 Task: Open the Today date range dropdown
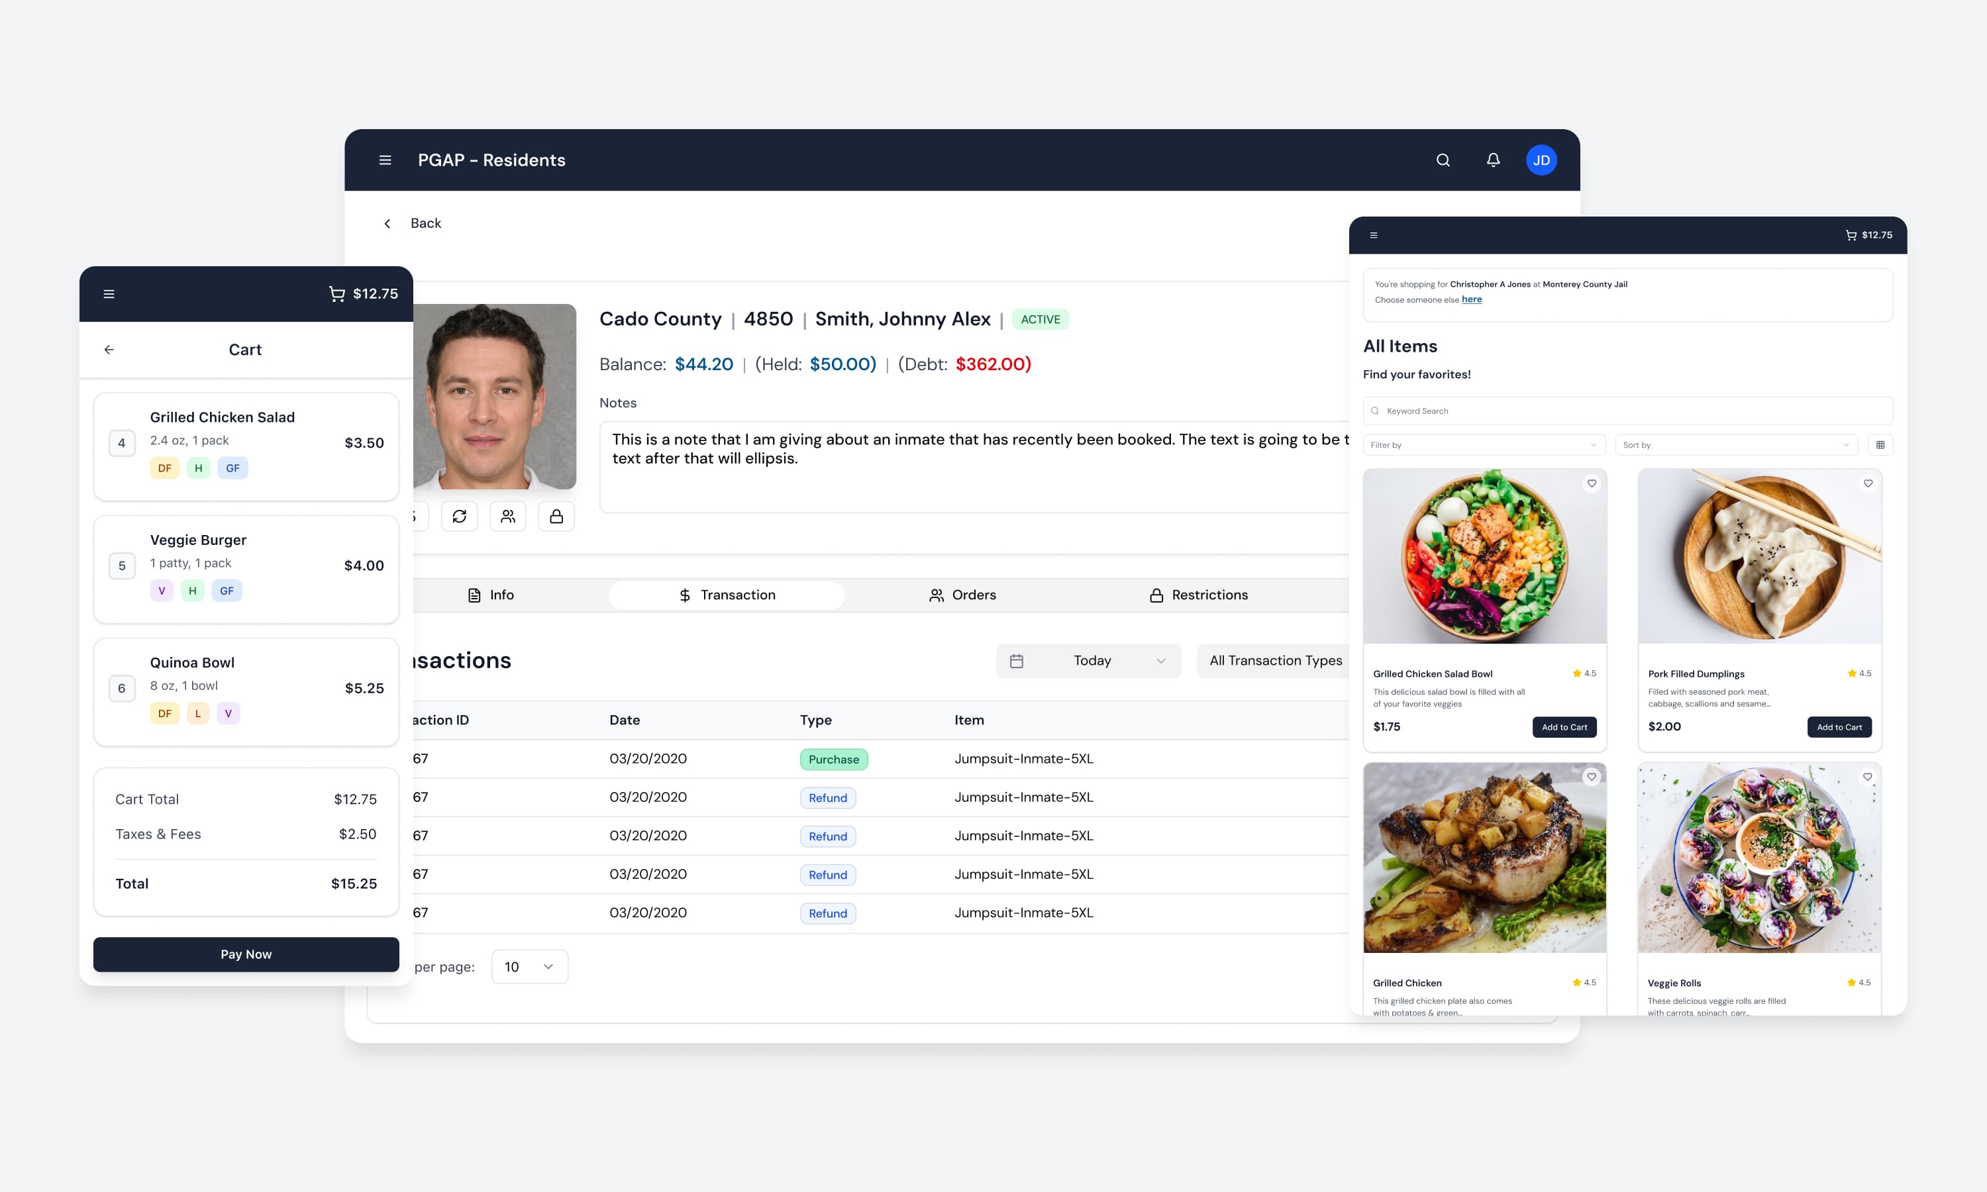[1088, 660]
